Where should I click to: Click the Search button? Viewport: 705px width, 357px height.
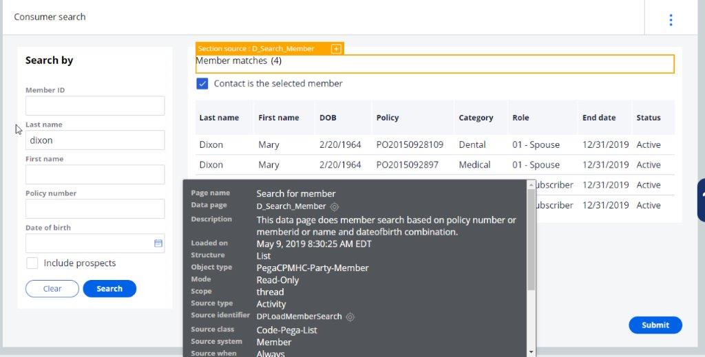click(x=109, y=289)
